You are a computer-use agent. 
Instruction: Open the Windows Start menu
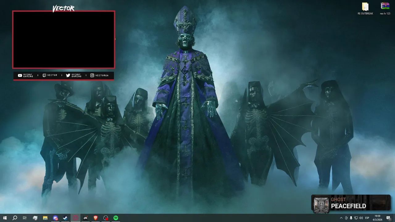5,218
